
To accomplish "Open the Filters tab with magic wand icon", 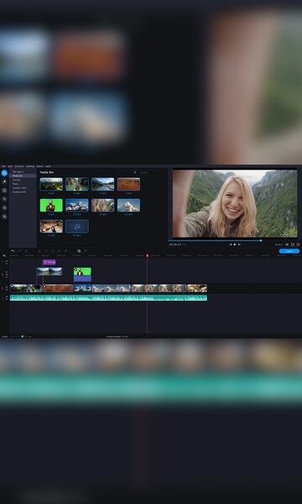I will pyautogui.click(x=4, y=181).
